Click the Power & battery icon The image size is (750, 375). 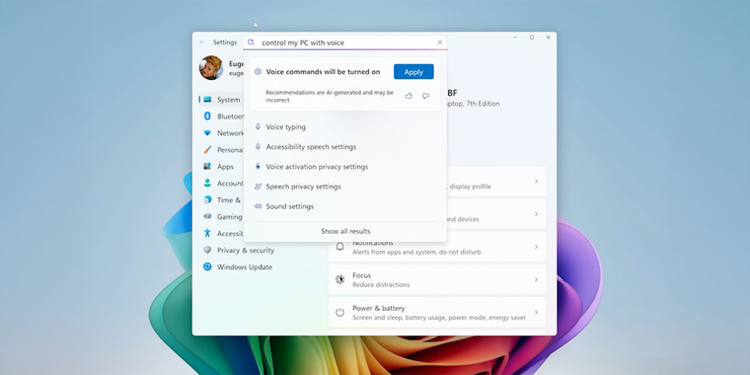pos(339,313)
